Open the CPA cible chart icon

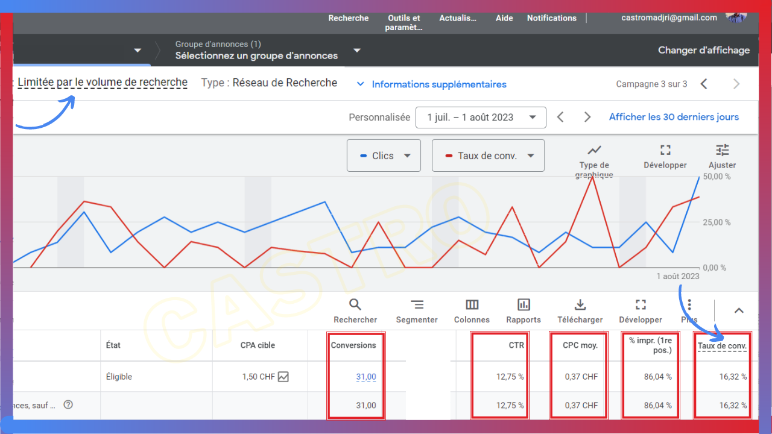283,377
